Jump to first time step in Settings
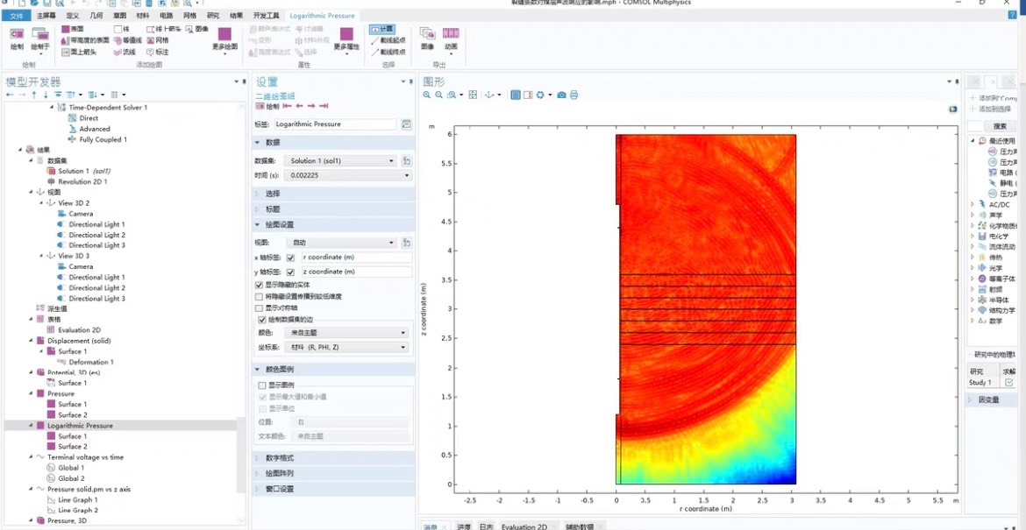 [288, 106]
